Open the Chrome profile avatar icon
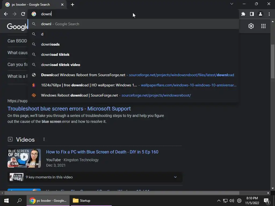This screenshot has width=275, height=206. pyautogui.click(x=260, y=14)
